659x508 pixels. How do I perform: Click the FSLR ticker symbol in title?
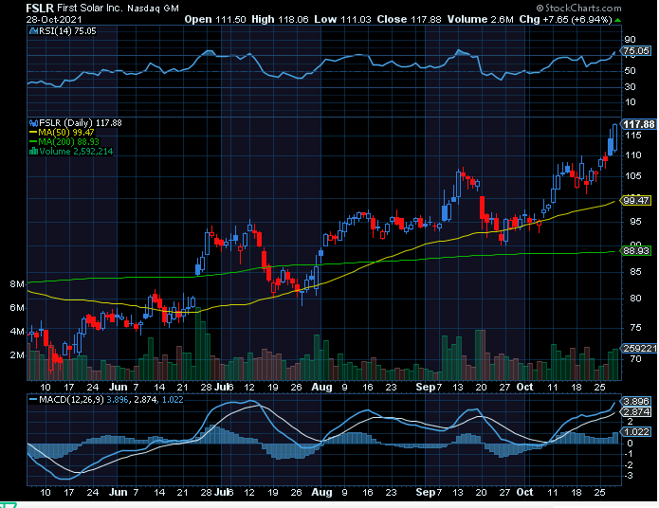tap(41, 8)
